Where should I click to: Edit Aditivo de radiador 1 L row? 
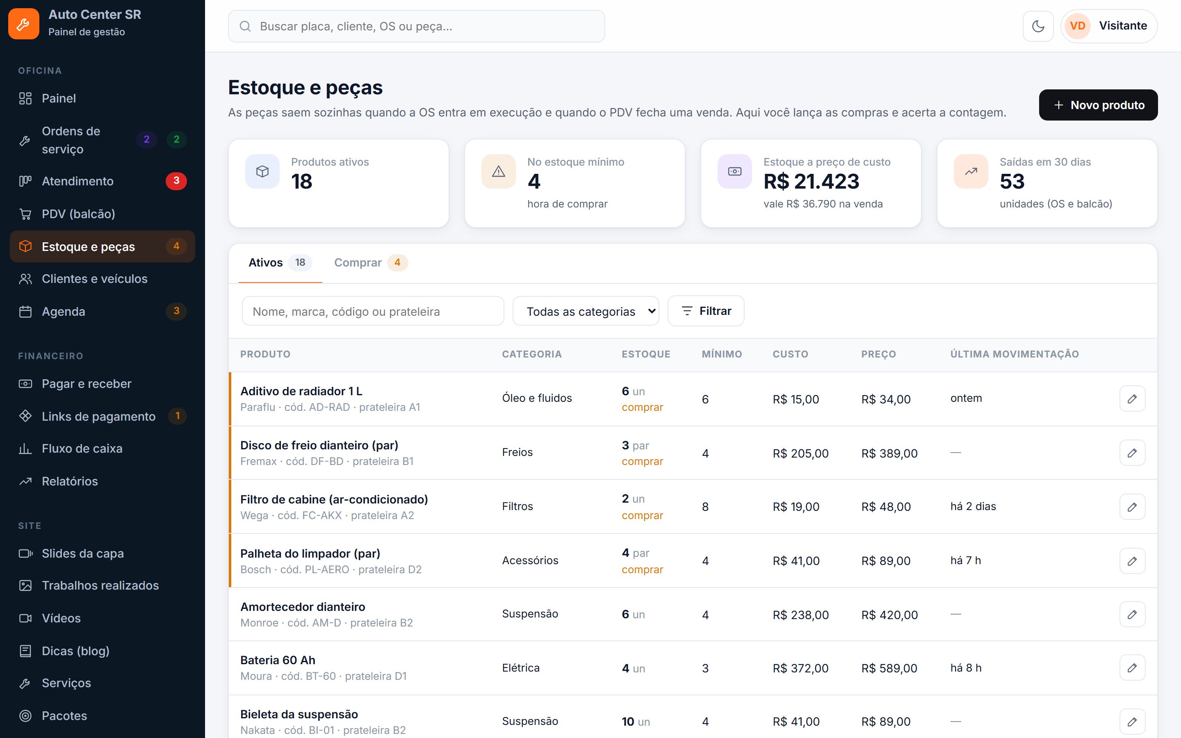coord(1132,399)
